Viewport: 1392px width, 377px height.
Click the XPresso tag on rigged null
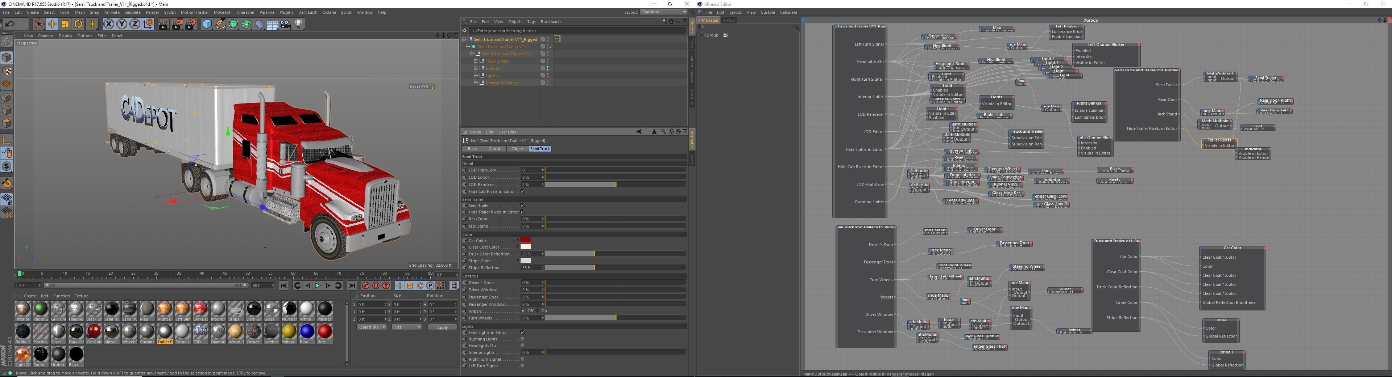coord(557,39)
